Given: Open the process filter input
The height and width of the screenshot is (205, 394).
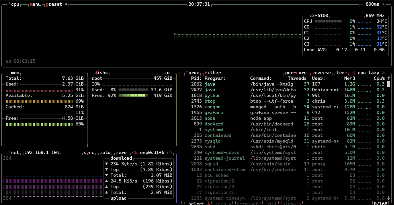Looking at the screenshot, I should tap(213, 73).
